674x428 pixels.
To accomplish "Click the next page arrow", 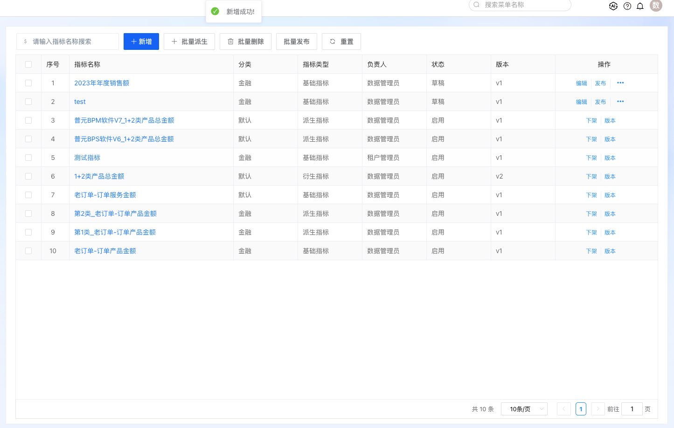I will click(598, 409).
